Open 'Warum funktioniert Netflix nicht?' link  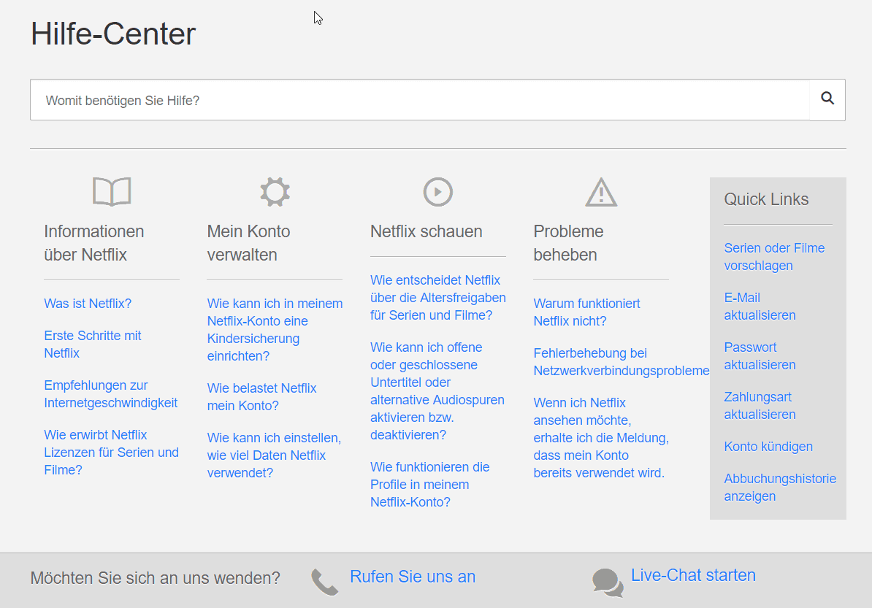(x=586, y=312)
